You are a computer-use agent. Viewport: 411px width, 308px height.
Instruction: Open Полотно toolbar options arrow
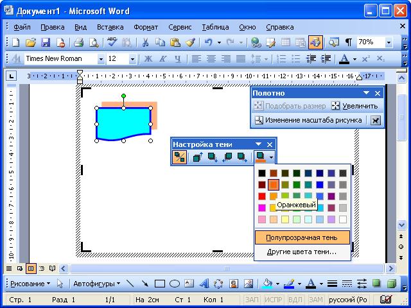(366, 93)
